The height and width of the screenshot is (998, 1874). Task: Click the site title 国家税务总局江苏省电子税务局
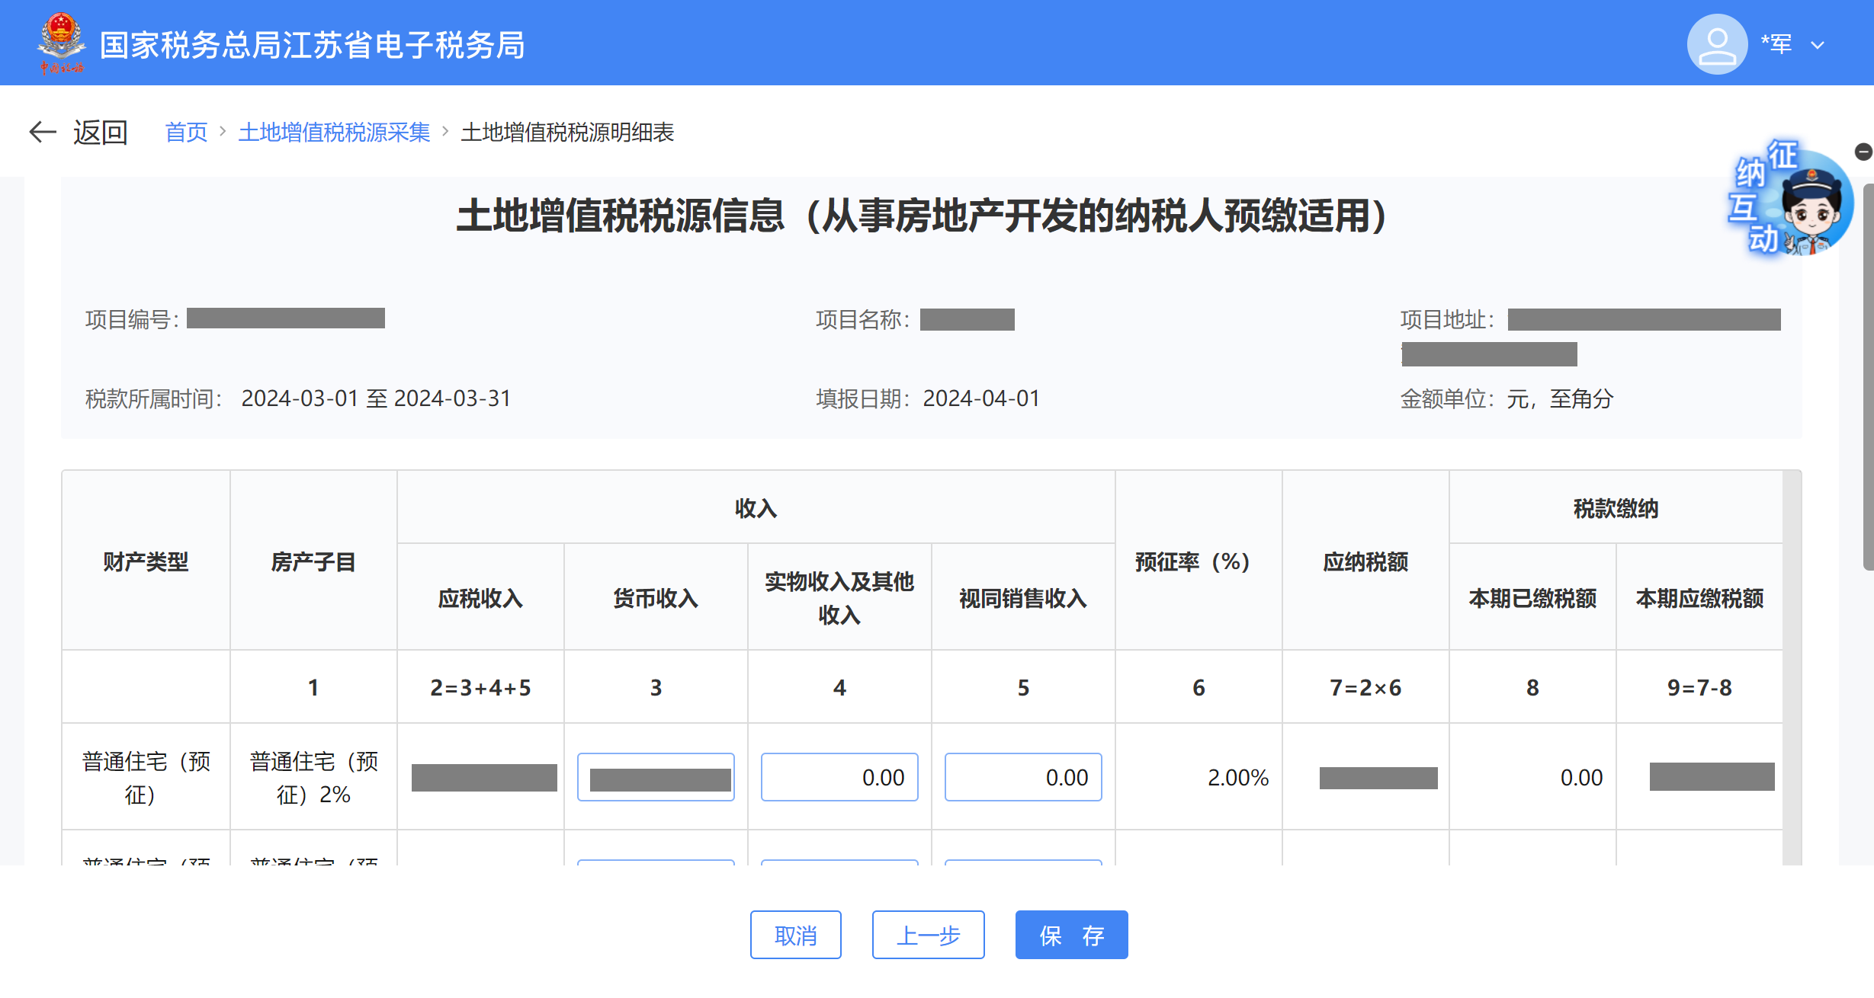click(x=312, y=45)
